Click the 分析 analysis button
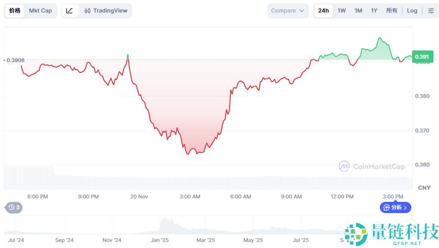The height and width of the screenshot is (248, 439). coord(395,207)
